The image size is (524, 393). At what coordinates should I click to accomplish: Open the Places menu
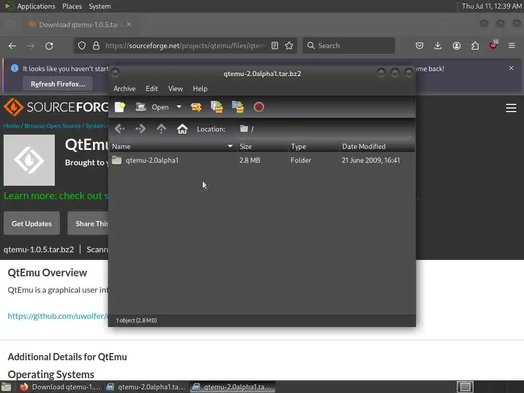point(72,6)
